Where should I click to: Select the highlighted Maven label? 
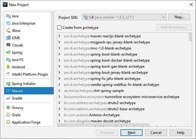pyautogui.click(x=17, y=91)
